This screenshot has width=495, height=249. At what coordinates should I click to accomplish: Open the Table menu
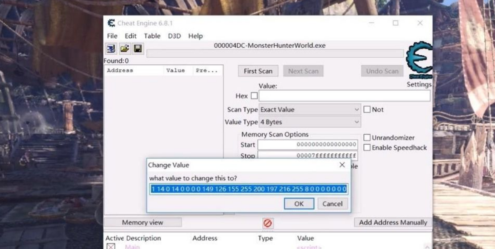click(152, 36)
